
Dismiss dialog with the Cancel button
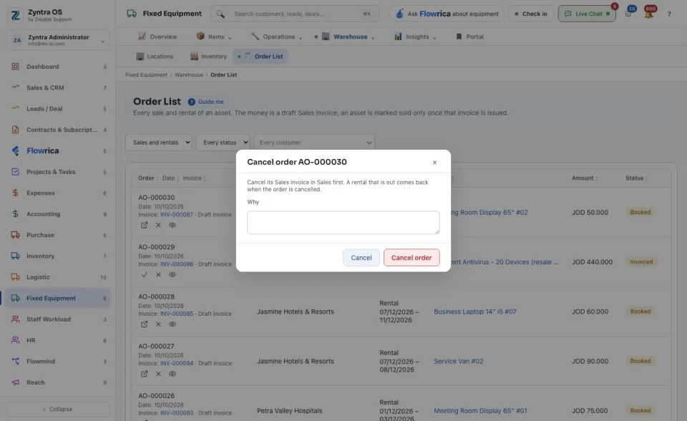[361, 258]
